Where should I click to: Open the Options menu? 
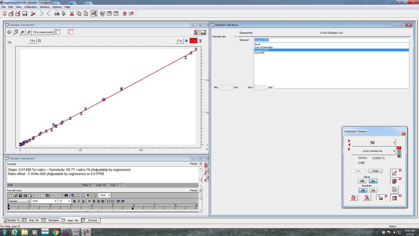click(x=57, y=7)
